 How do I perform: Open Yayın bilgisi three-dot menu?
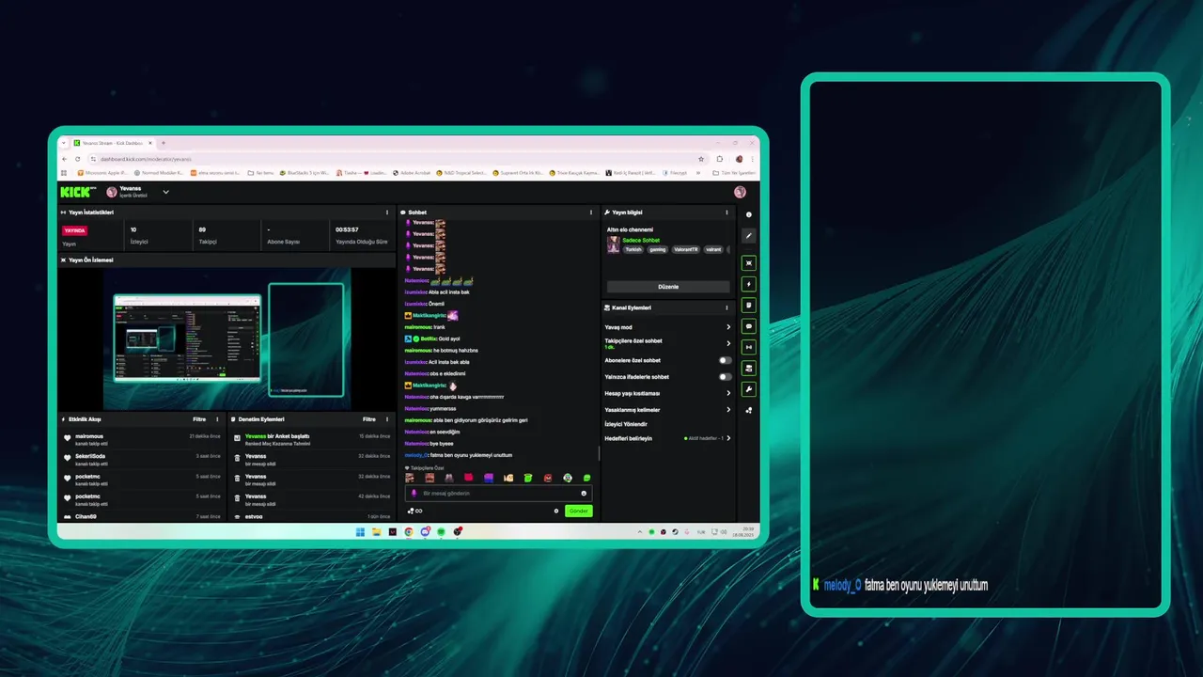click(x=726, y=213)
